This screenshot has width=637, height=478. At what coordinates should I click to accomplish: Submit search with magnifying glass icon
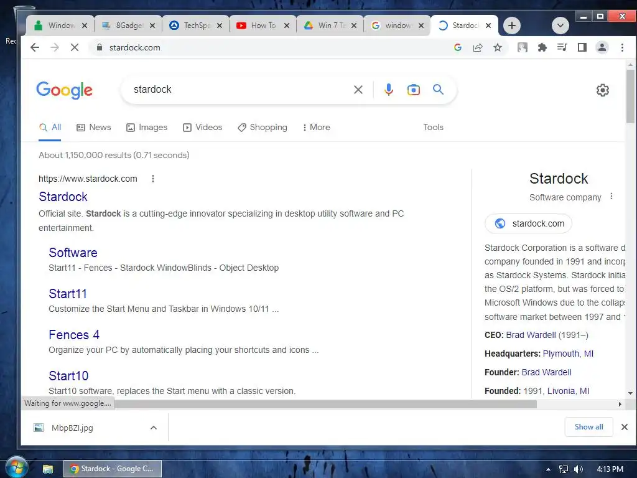click(x=438, y=90)
